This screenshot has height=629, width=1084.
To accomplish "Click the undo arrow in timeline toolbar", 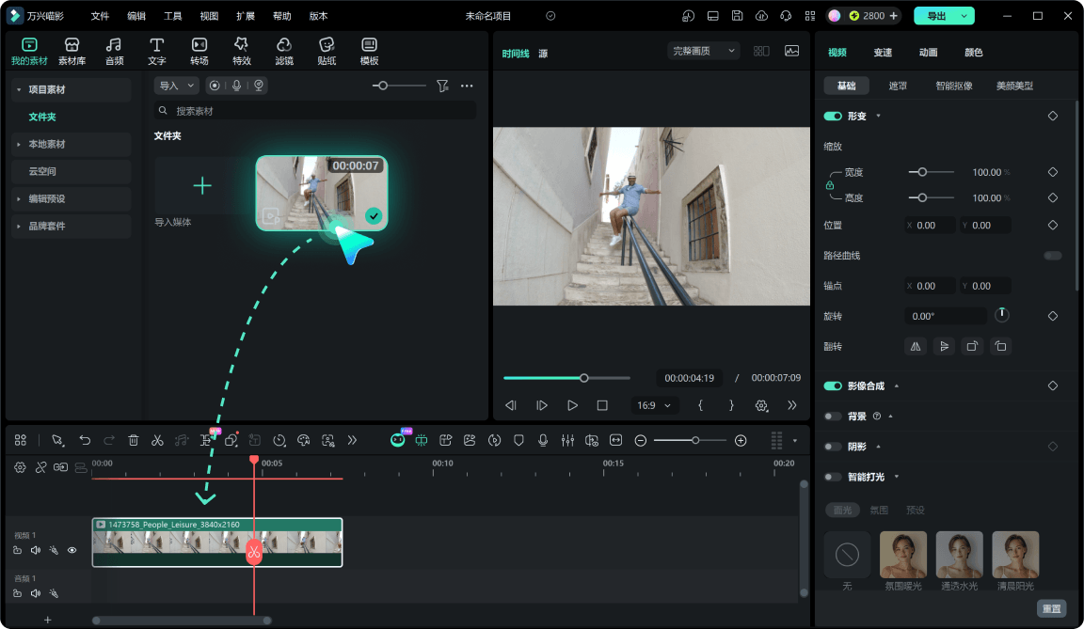I will 85,441.
